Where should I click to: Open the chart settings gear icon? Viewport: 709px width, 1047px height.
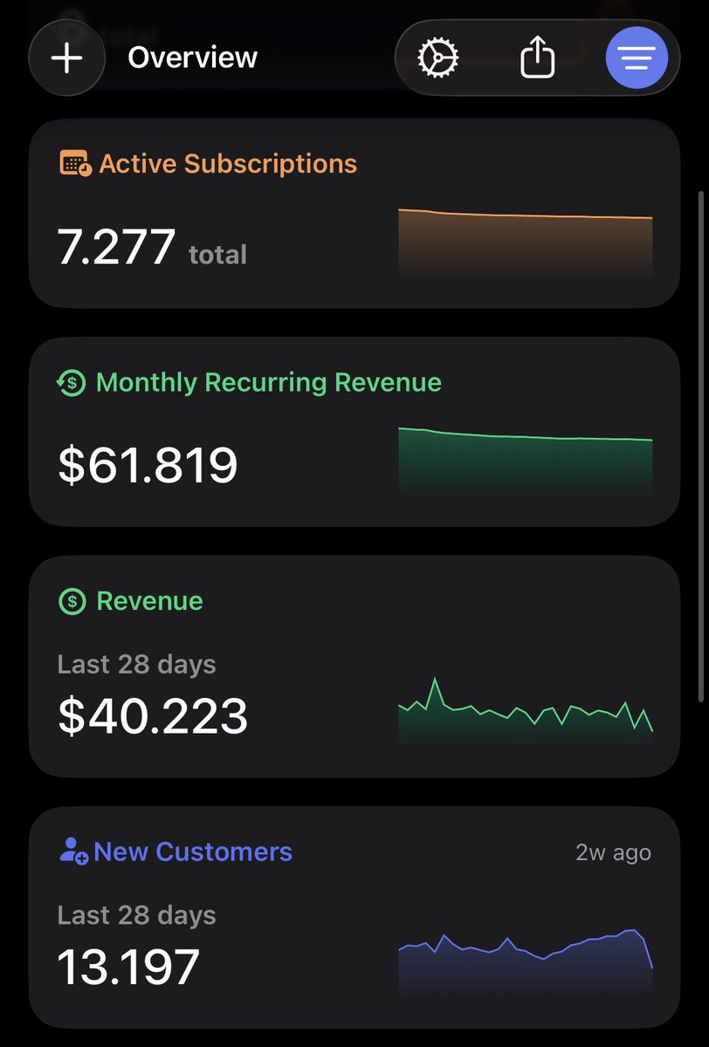pos(437,59)
